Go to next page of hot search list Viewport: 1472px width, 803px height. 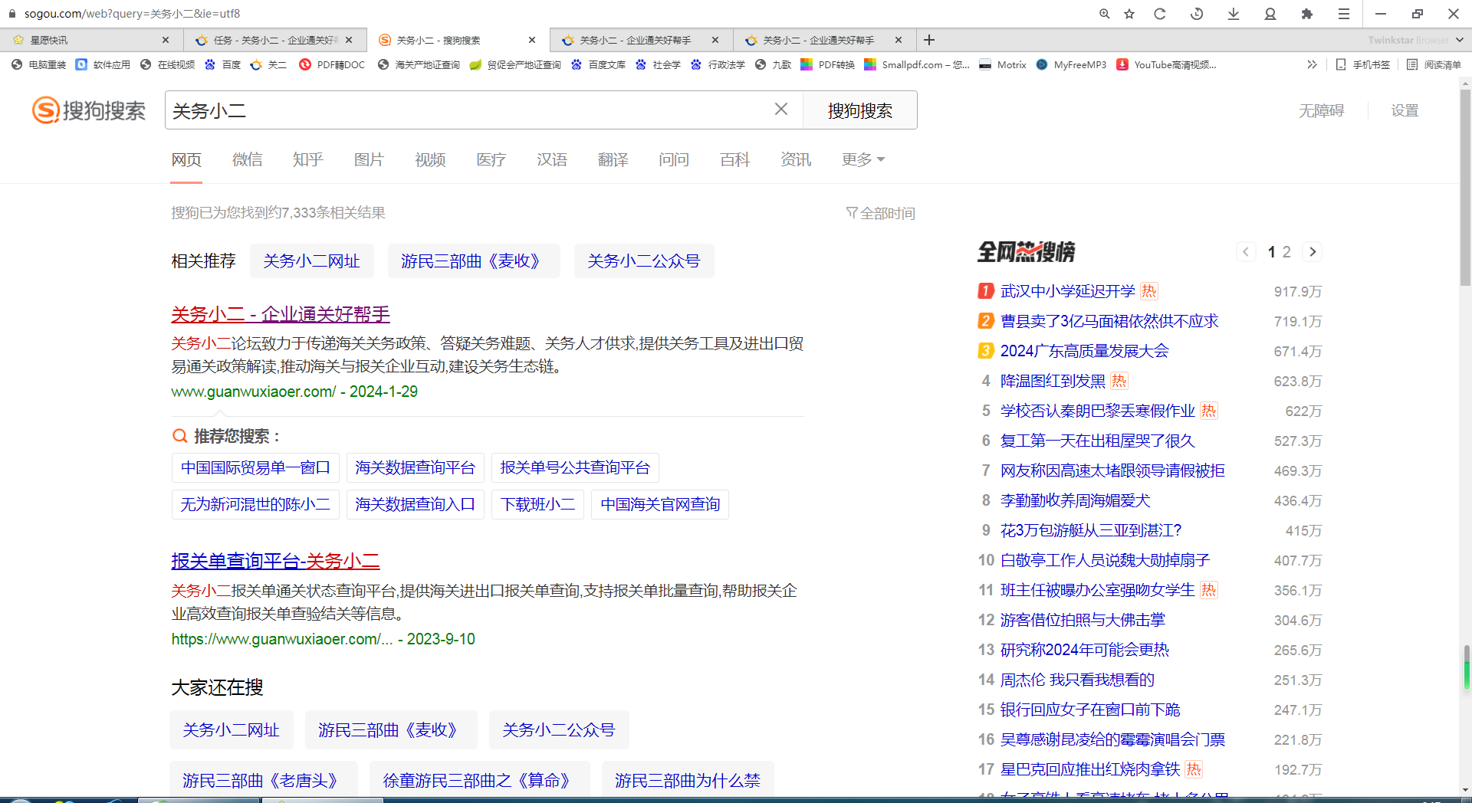[1313, 252]
